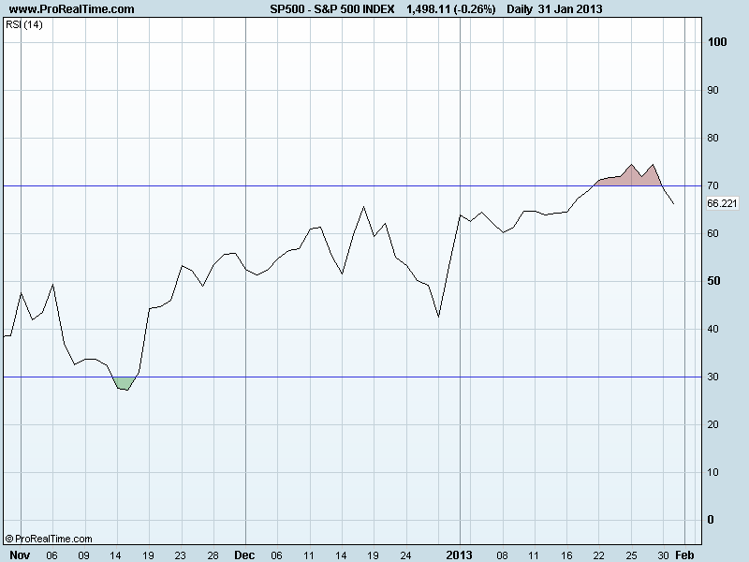This screenshot has height=562, width=749.
Task: Click the 60 level on the y-axis
Action: pyautogui.click(x=712, y=233)
